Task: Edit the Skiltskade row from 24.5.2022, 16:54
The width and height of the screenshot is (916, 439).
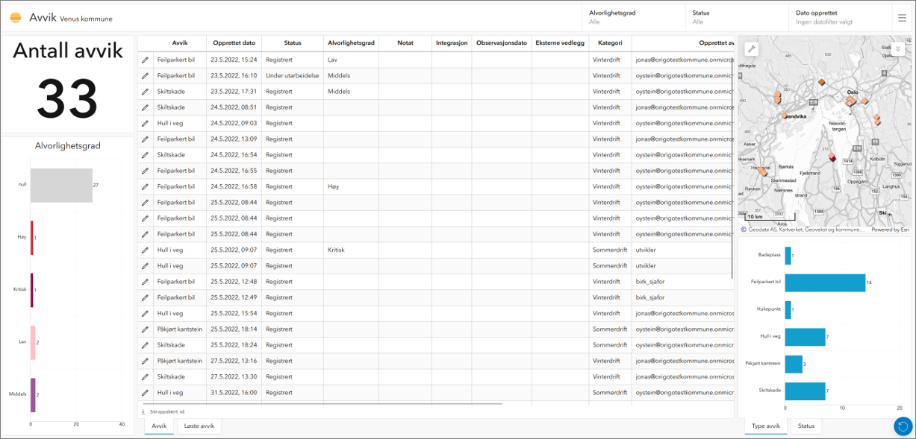Action: (x=146, y=154)
